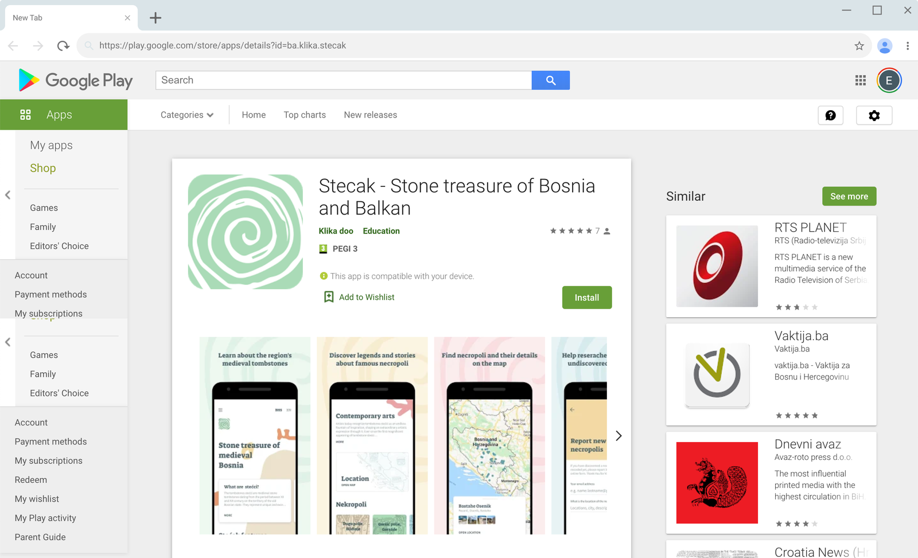Open the Chrome profile avatar icon

click(x=885, y=46)
